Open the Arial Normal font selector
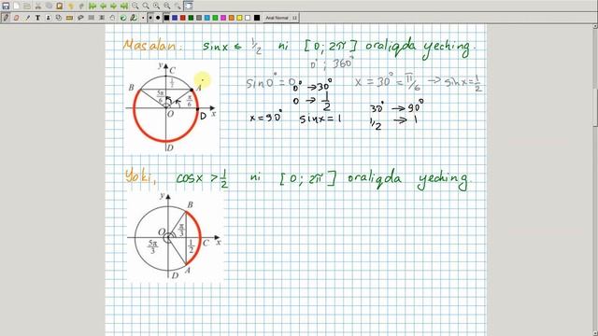The height and width of the screenshot is (336, 598). tap(281, 18)
